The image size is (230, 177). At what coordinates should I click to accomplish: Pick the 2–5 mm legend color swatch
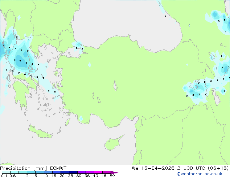[x=31, y=172]
